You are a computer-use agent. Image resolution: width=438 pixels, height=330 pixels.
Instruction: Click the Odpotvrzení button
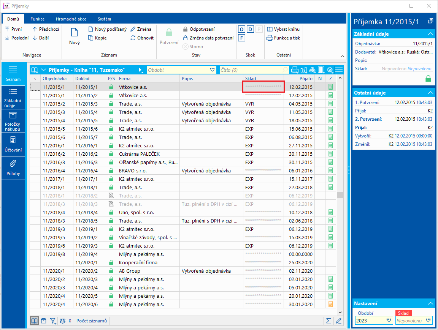tap(198, 29)
